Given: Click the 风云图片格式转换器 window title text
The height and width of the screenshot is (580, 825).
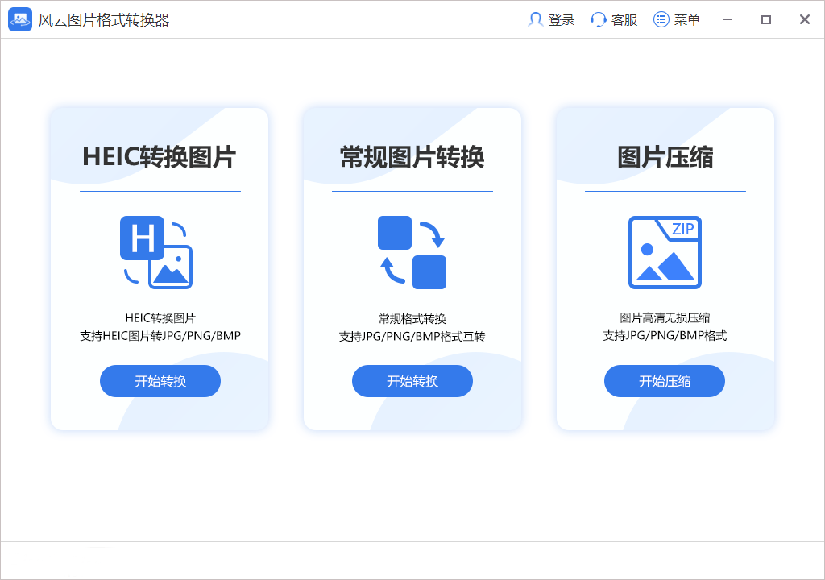Looking at the screenshot, I should coord(104,20).
